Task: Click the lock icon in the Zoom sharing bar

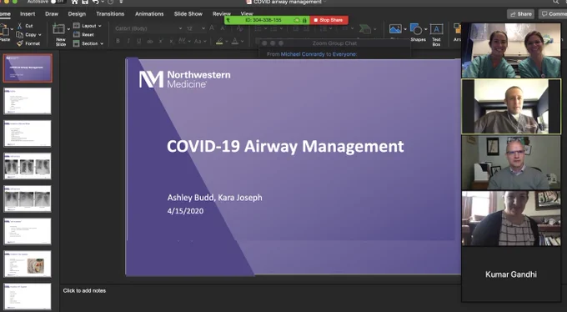Action: coord(304,20)
